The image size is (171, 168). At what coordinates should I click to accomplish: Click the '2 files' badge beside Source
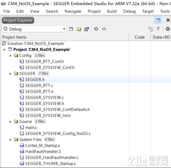pos(40,121)
